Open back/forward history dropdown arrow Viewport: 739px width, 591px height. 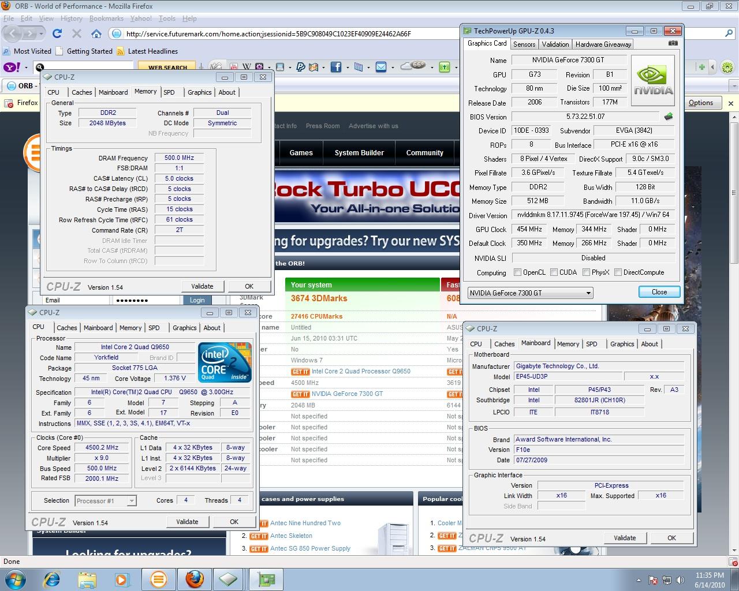(x=42, y=34)
